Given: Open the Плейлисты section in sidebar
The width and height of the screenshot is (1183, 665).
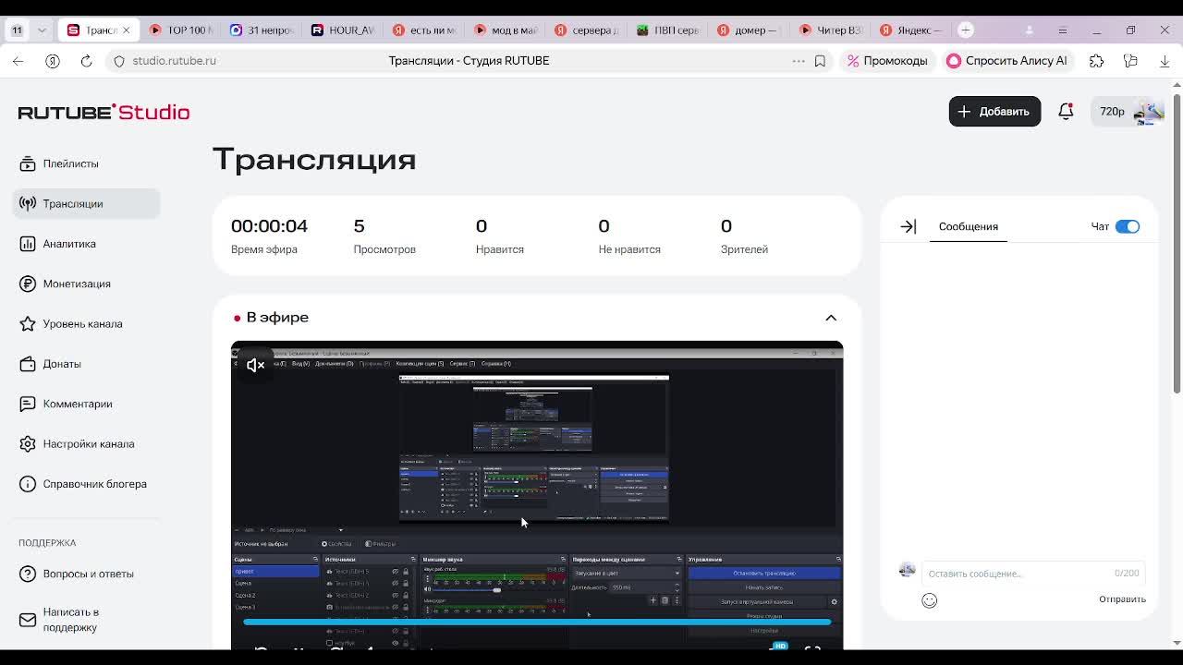Looking at the screenshot, I should (59, 163).
